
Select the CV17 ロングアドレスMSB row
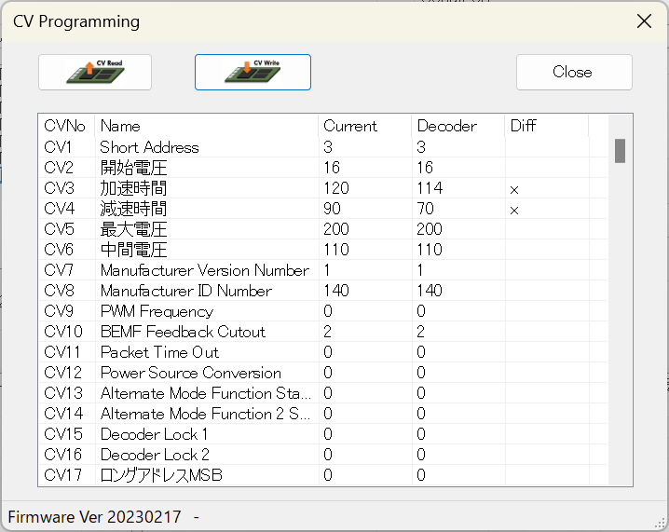161,475
